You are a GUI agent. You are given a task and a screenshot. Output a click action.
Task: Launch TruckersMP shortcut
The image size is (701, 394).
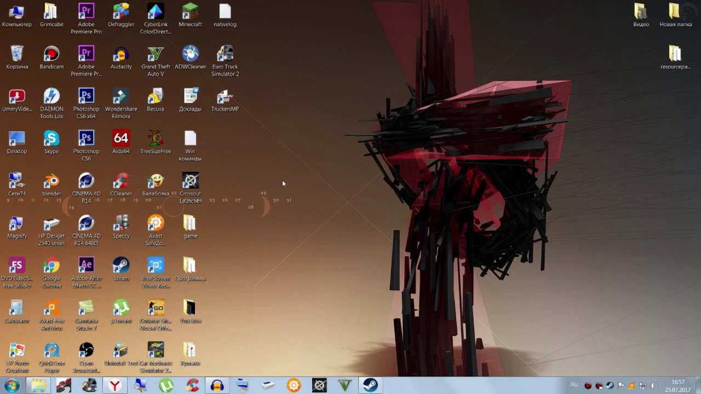[x=225, y=100]
